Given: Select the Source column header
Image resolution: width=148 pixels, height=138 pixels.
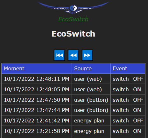Looking at the screenshot, I should tap(91, 68).
